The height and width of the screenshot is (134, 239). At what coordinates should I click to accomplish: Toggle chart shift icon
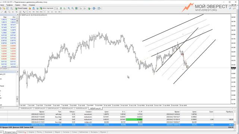click(85, 8)
